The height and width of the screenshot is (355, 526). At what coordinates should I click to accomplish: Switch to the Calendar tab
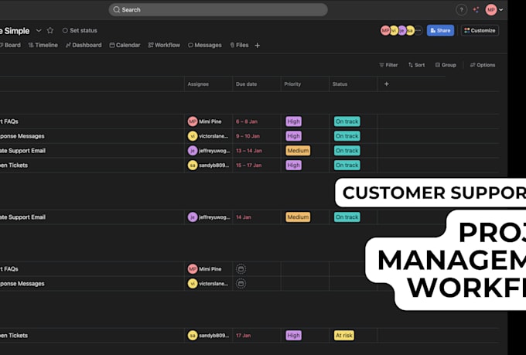point(125,45)
